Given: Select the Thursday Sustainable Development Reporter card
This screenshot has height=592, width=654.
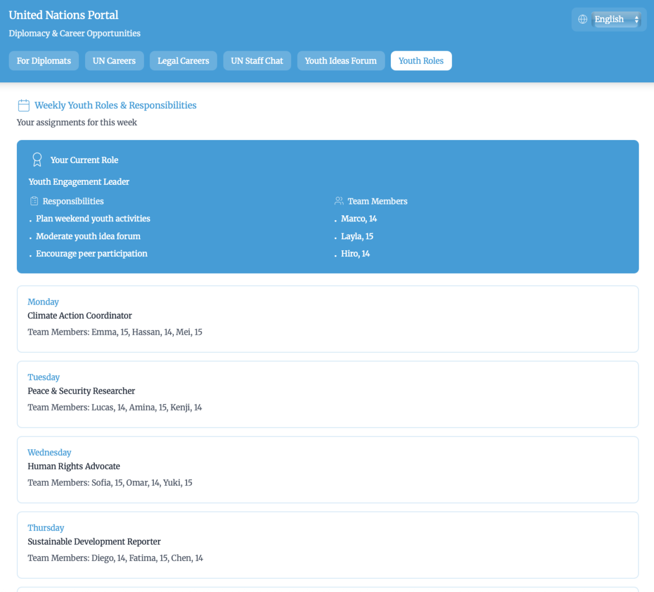Looking at the screenshot, I should (328, 545).
